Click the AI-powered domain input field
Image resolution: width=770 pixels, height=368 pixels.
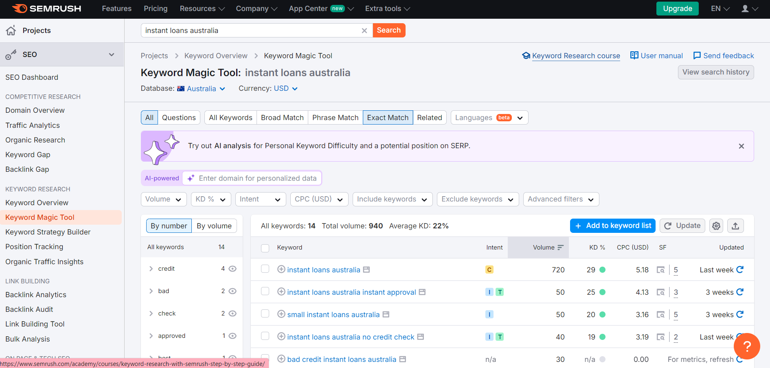point(257,178)
